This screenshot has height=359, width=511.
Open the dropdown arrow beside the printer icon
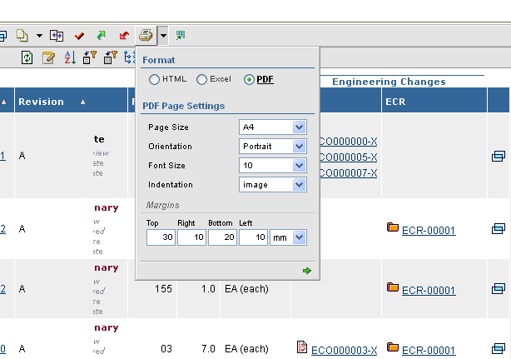pyautogui.click(x=163, y=36)
